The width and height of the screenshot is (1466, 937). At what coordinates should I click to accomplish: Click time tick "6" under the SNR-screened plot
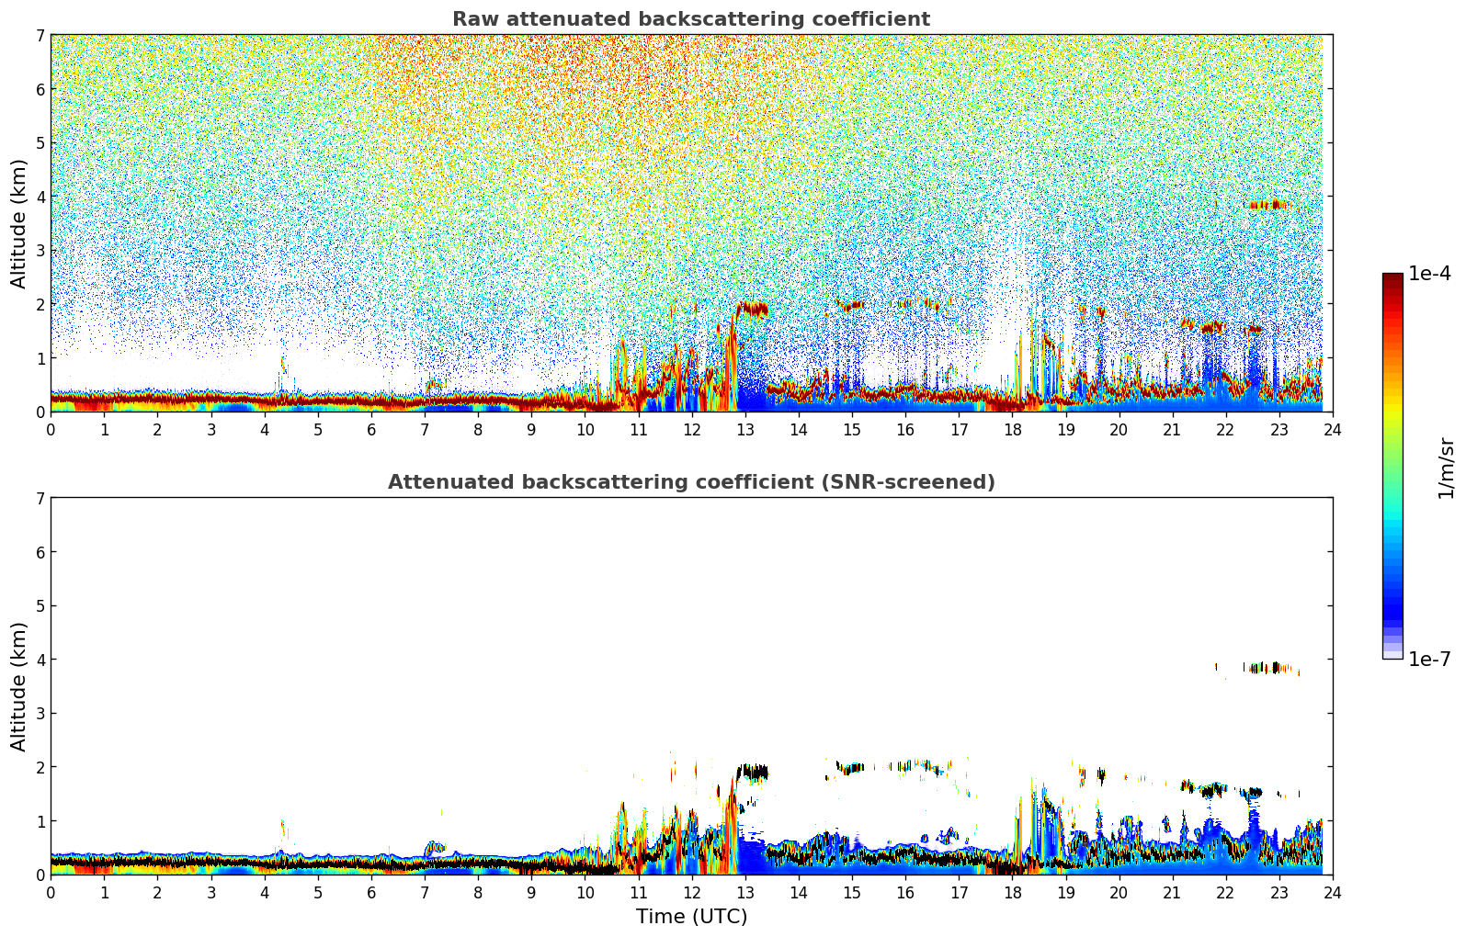coord(371,892)
